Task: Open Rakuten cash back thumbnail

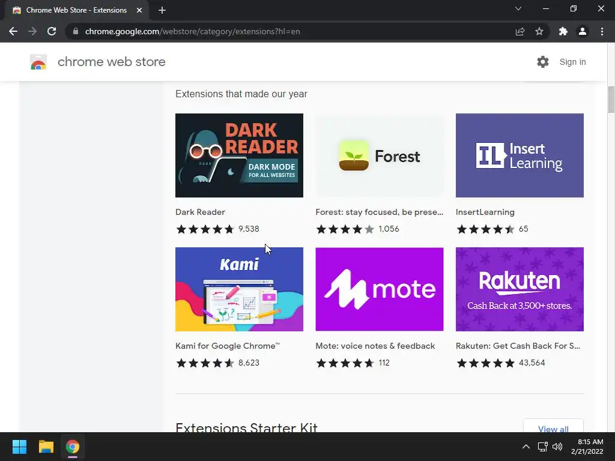Action: [x=520, y=289]
